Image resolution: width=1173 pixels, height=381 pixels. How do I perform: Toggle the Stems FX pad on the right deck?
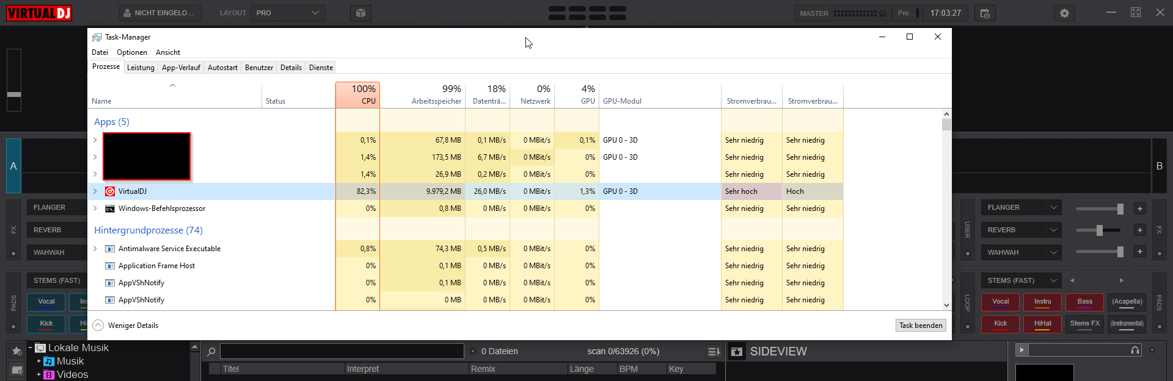tap(1085, 324)
